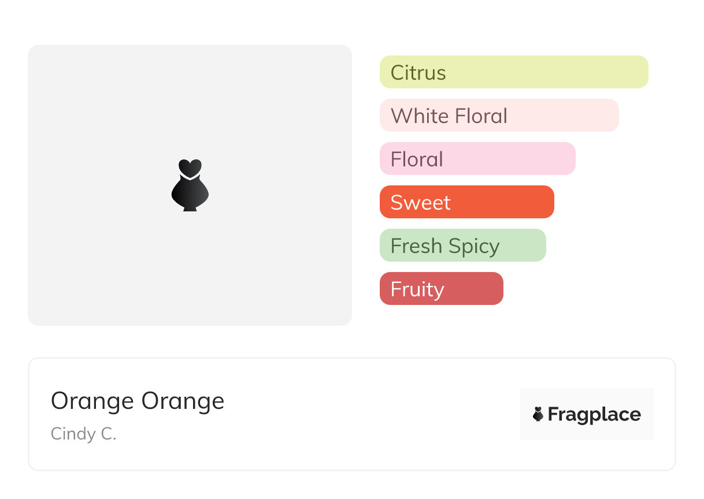Click the "Fruity" text label
Image resolution: width=704 pixels, height=499 pixels.
click(417, 289)
